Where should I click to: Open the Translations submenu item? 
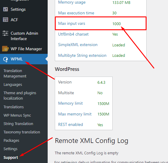point(14,107)
